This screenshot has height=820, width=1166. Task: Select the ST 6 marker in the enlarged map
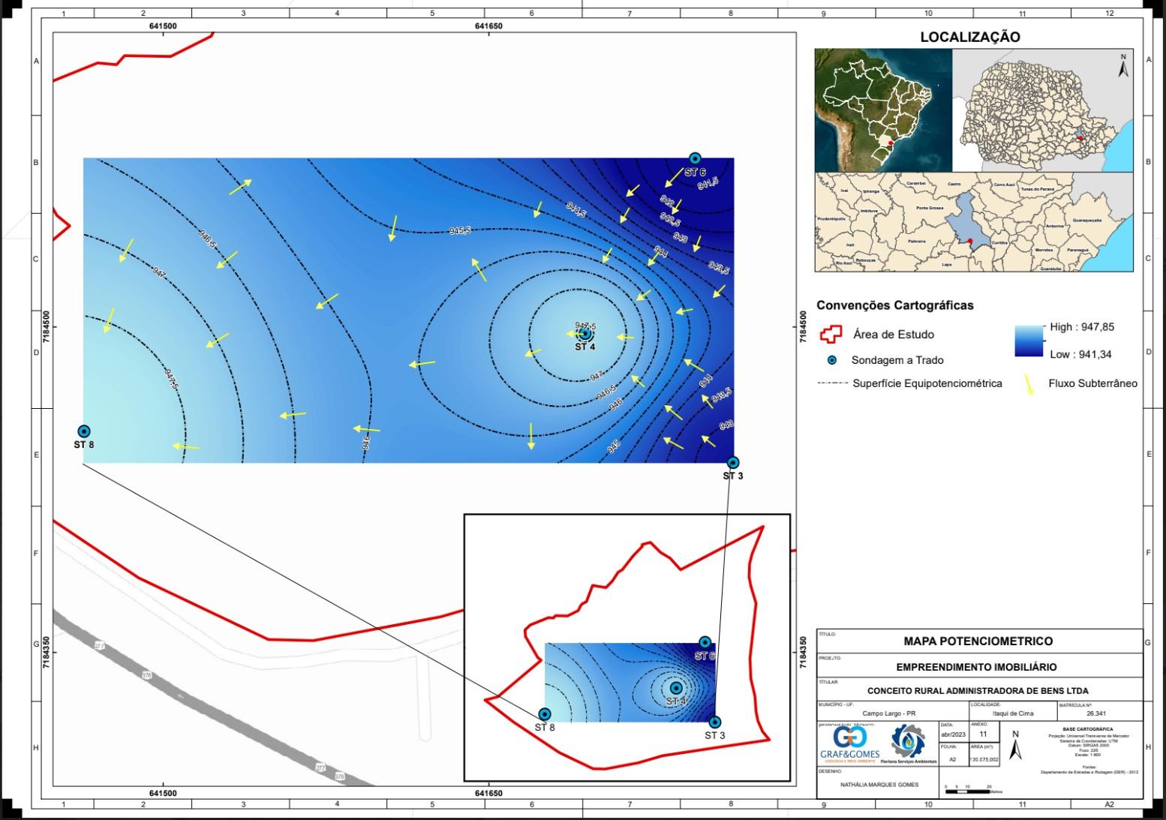pos(695,158)
